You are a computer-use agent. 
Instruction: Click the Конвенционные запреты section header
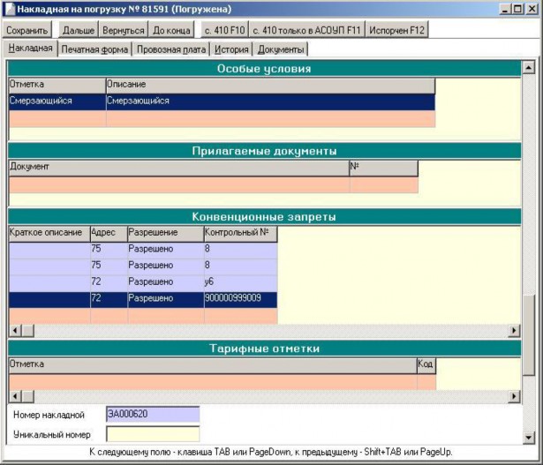(265, 216)
